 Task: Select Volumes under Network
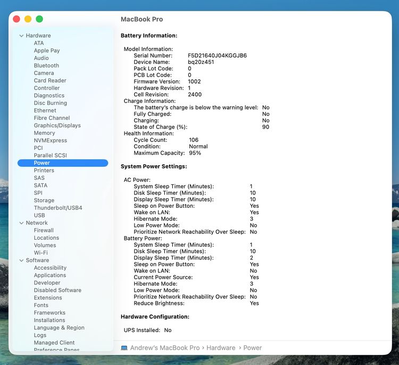[45, 245]
